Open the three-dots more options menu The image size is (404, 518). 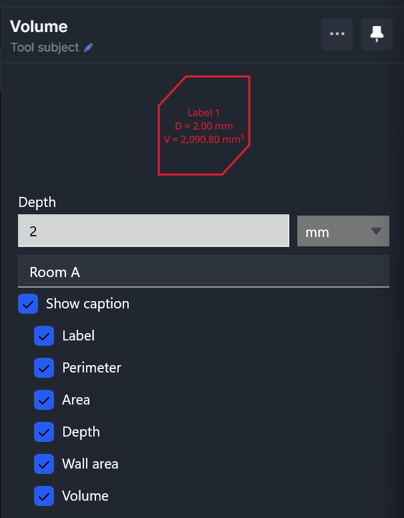point(337,34)
